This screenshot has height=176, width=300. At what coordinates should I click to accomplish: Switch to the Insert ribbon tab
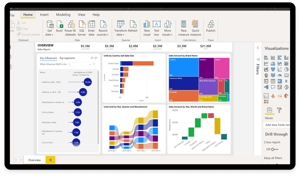pos(44,15)
